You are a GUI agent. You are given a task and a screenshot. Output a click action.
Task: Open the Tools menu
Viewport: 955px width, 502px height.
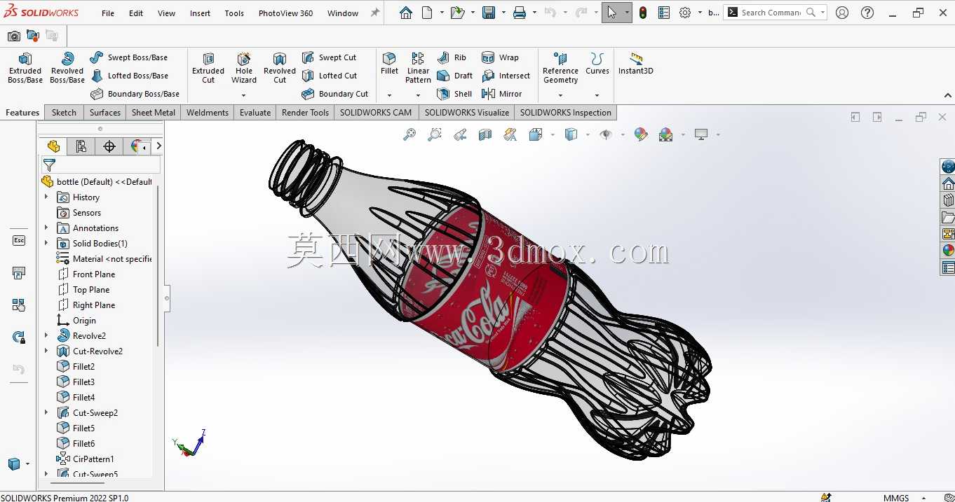(x=234, y=13)
